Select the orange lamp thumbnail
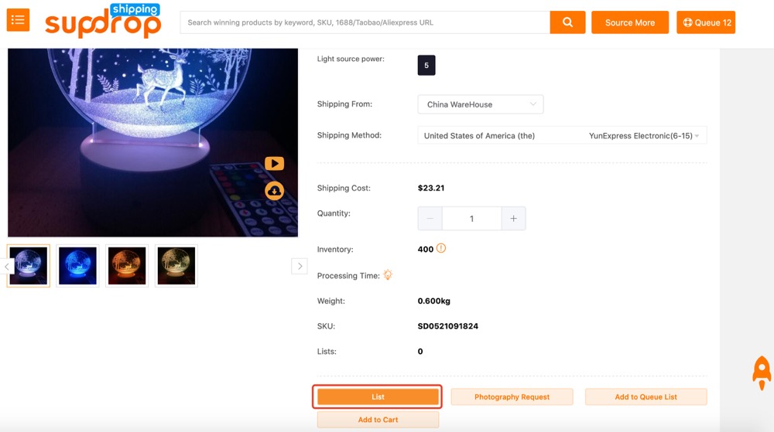This screenshot has width=774, height=432. coord(127,266)
